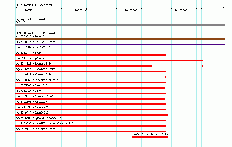Select the nsv4169896 red variant bar

pos(90,126)
